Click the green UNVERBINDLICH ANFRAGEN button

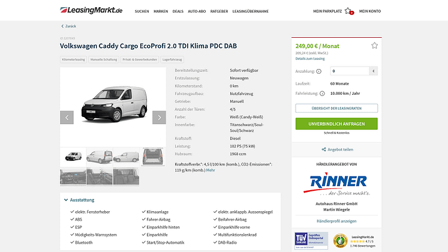coord(336,124)
